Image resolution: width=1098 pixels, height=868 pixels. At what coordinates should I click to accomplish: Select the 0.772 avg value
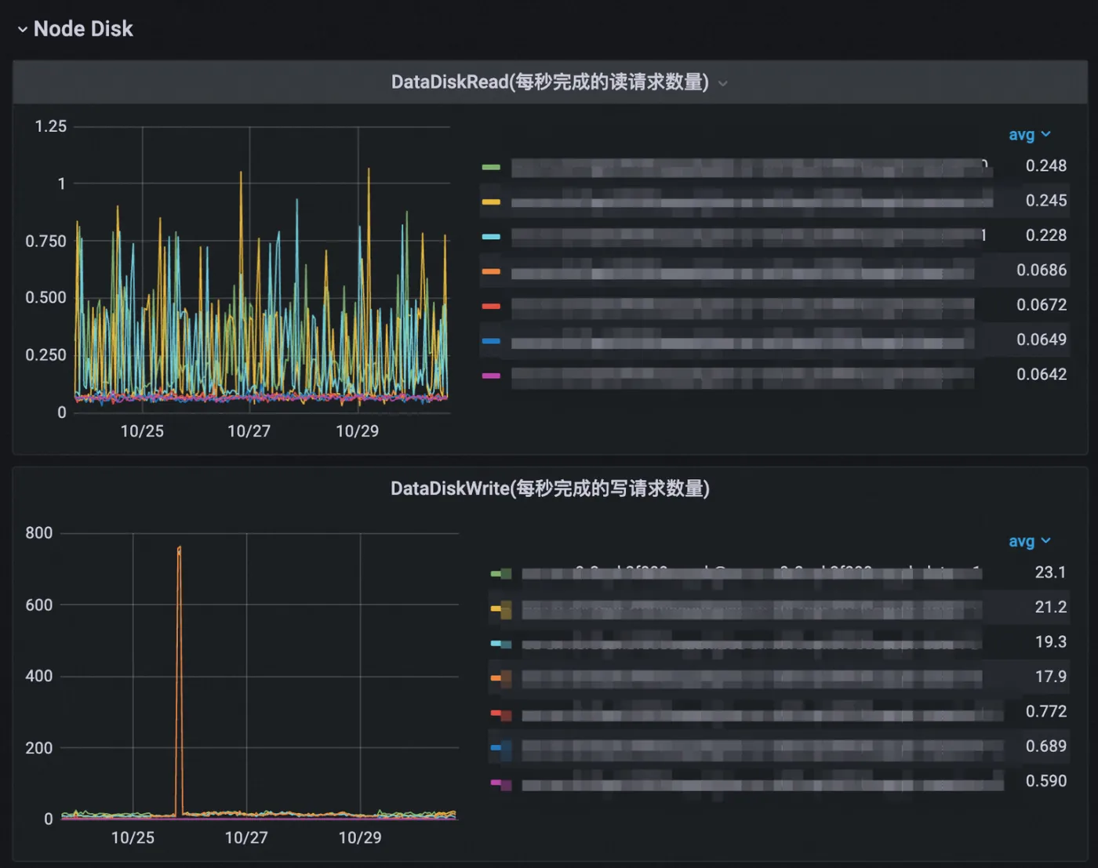click(1045, 711)
